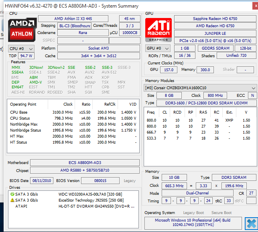Click the Cache 3x64 + 3x64 + 3x512 field
This screenshot has width=258, height=232.
99,56
